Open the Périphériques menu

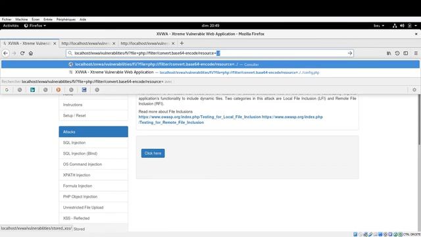coord(66,19)
